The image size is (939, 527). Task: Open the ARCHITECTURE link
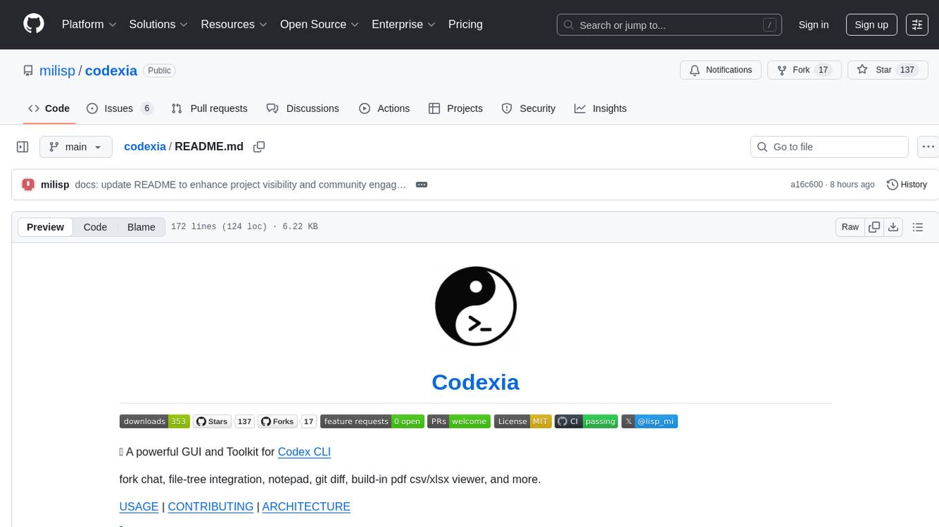coord(306,506)
